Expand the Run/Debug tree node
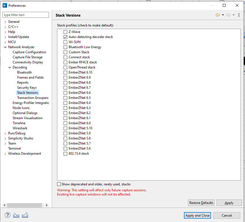This screenshot has width=245, height=222. [5, 133]
